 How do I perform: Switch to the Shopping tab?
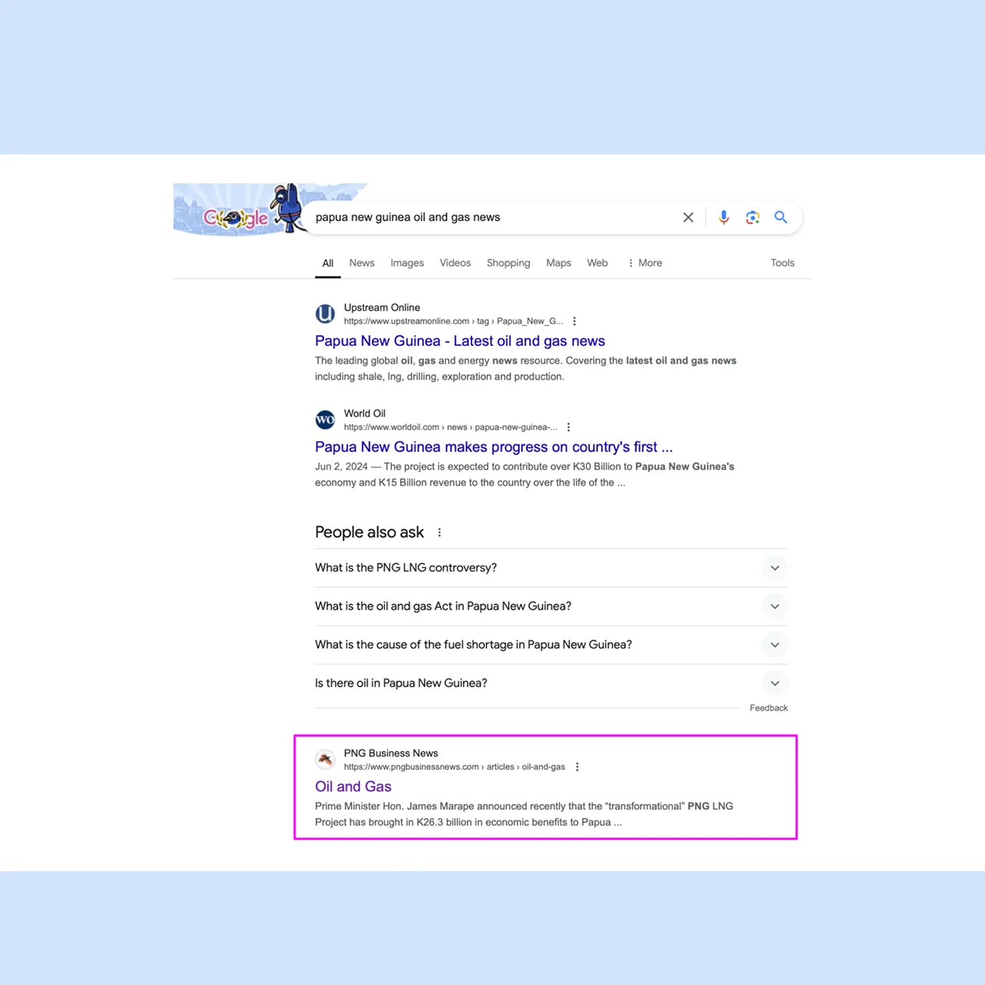coord(508,263)
